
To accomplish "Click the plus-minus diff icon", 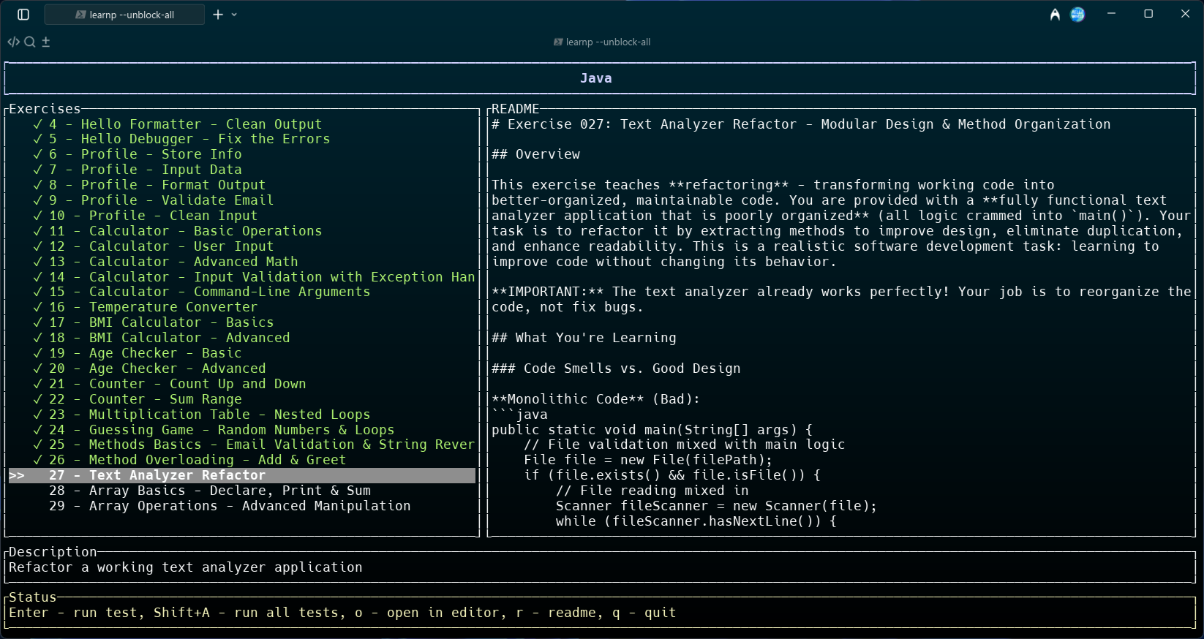I will 45,42.
